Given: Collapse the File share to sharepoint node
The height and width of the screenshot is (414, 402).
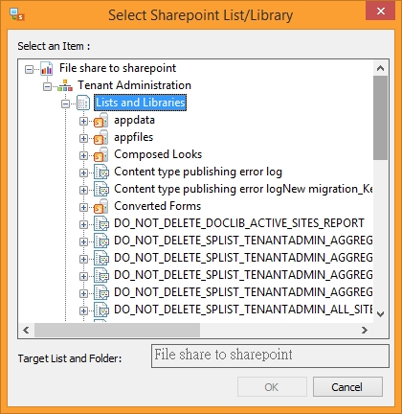Looking at the screenshot, I should click(29, 69).
